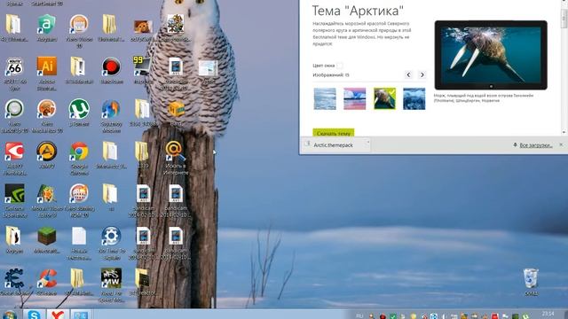This screenshot has height=319, width=568.
Task: Select the pink sunset iceberg thumbnail
Action: [x=354, y=98]
